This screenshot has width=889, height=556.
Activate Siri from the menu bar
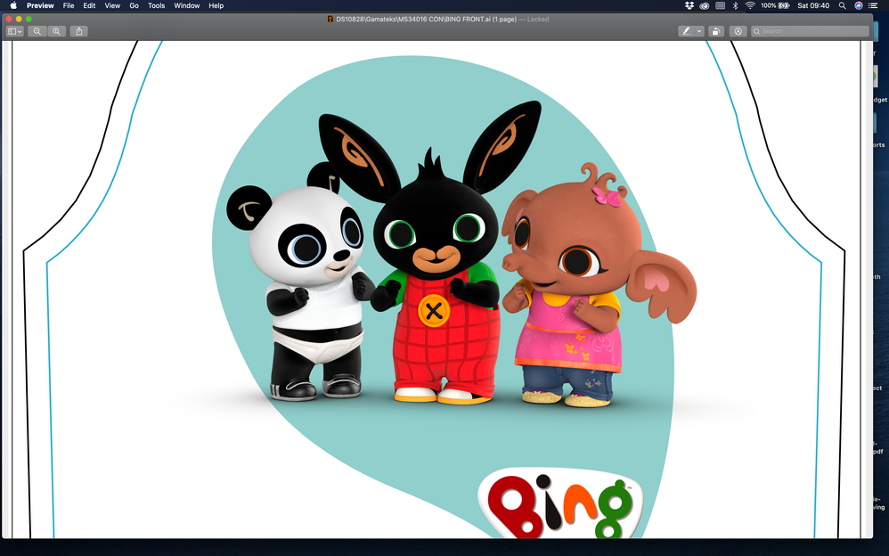tap(859, 5)
